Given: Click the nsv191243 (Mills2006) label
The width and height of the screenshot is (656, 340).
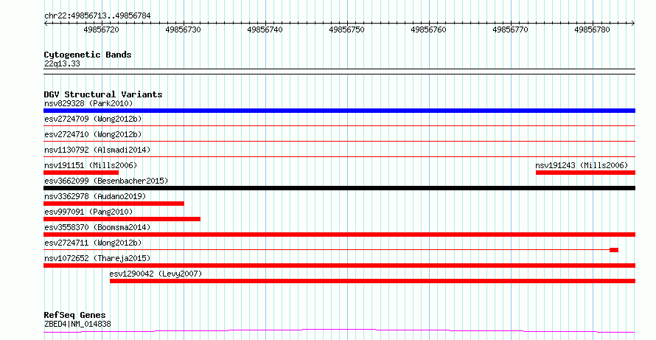Looking at the screenshot, I should pos(582,165).
